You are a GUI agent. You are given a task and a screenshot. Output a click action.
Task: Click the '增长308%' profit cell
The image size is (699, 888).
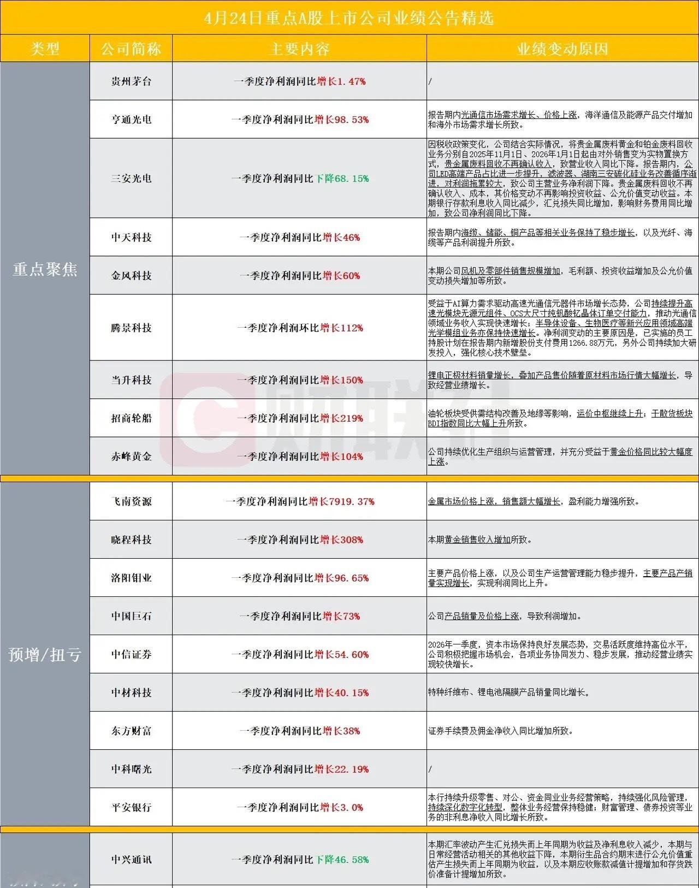coord(299,540)
